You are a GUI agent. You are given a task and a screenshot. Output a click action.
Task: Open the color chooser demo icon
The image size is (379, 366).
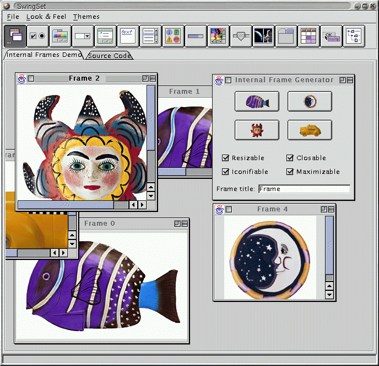60,36
